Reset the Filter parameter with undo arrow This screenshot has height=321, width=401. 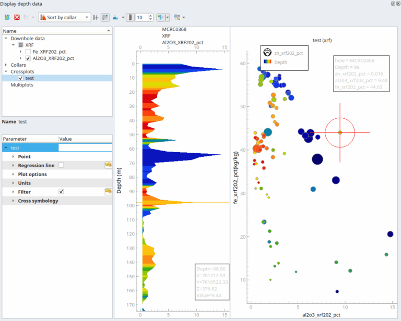pos(108,192)
